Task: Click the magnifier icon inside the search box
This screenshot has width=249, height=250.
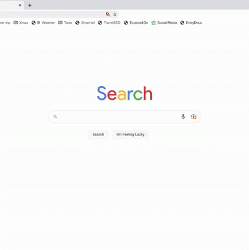Action: click(55, 117)
